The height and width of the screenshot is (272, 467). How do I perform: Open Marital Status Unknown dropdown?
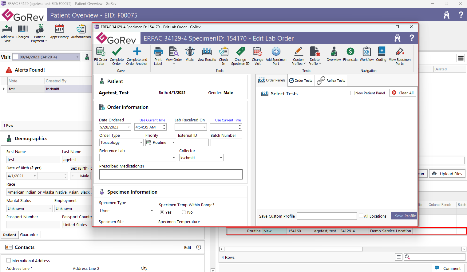pyautogui.click(x=50, y=208)
